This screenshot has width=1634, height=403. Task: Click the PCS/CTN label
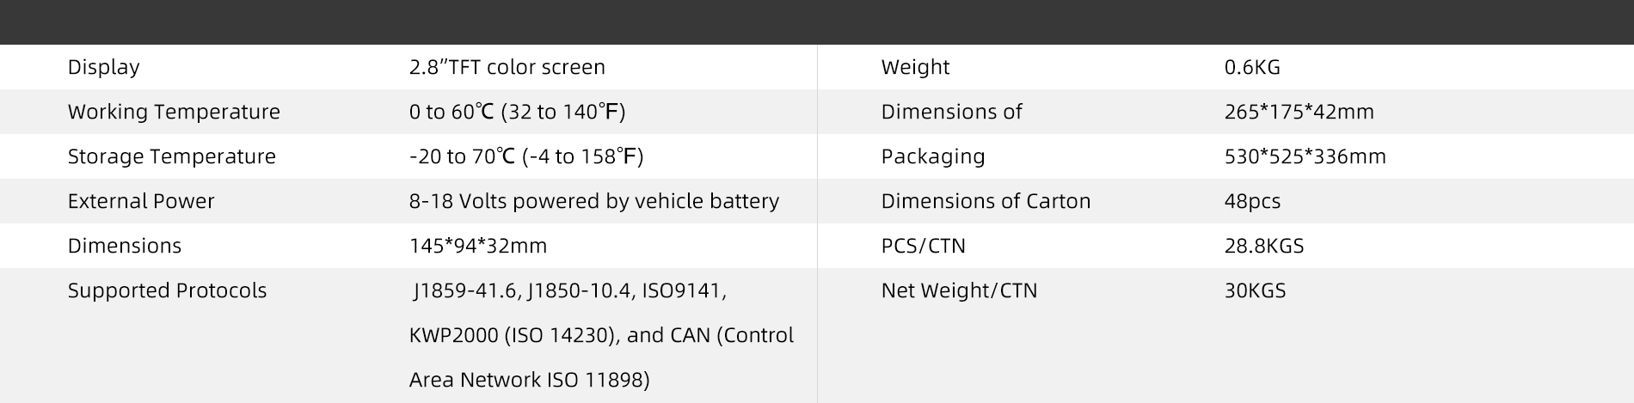click(923, 246)
